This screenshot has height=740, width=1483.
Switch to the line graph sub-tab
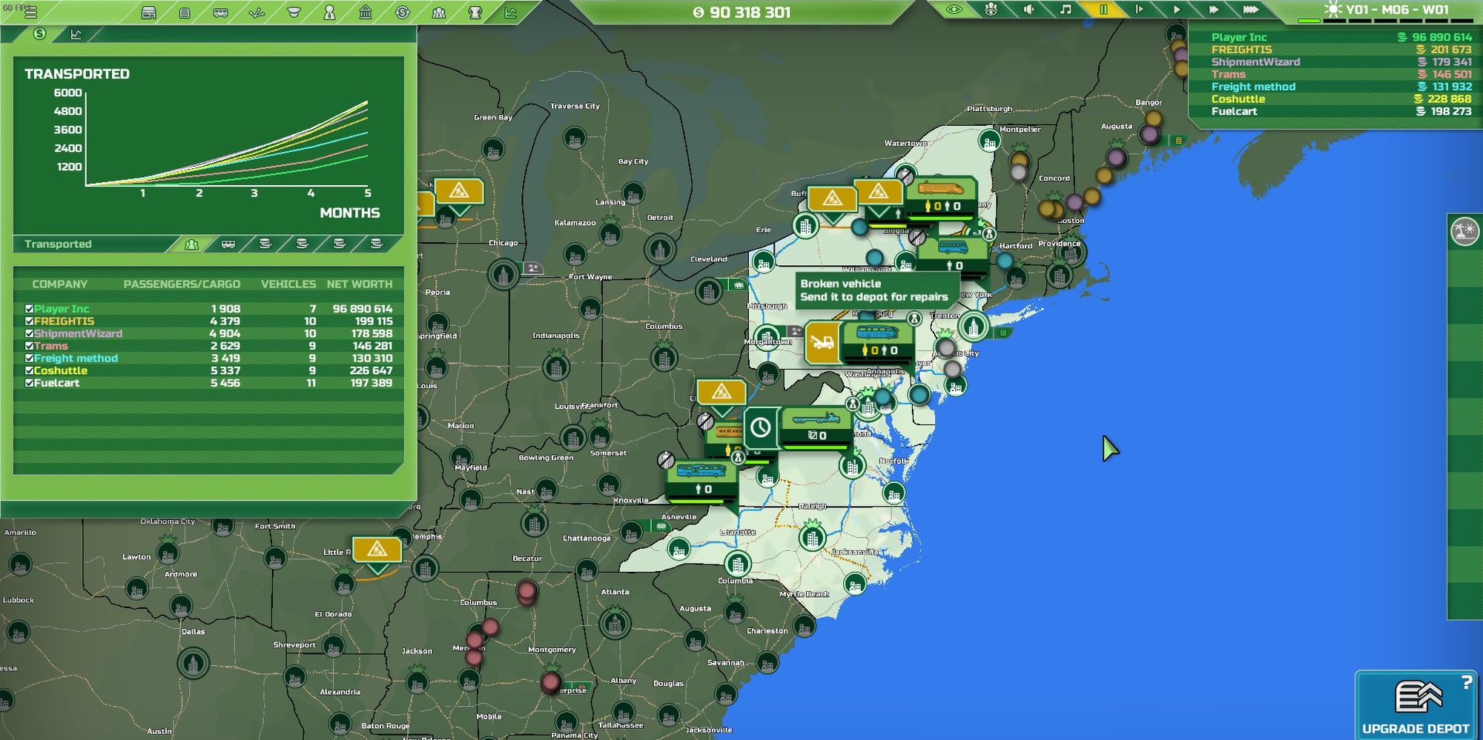point(76,34)
